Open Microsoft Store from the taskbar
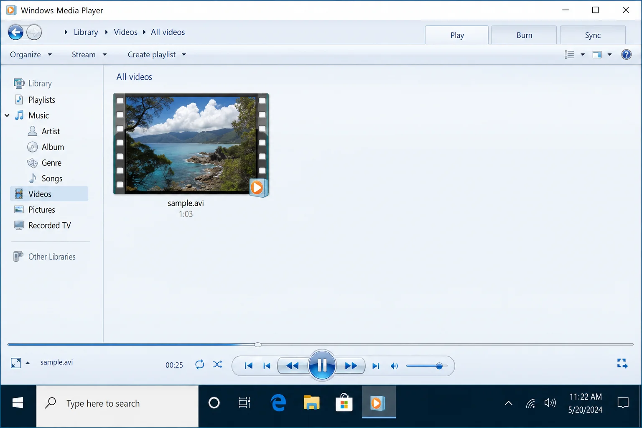 (x=344, y=403)
